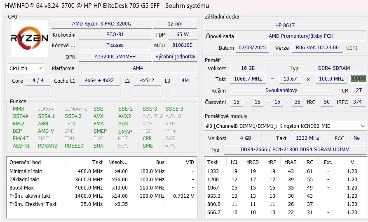
Task: Select the Prům. aktivní takt row
Action: 102,196
